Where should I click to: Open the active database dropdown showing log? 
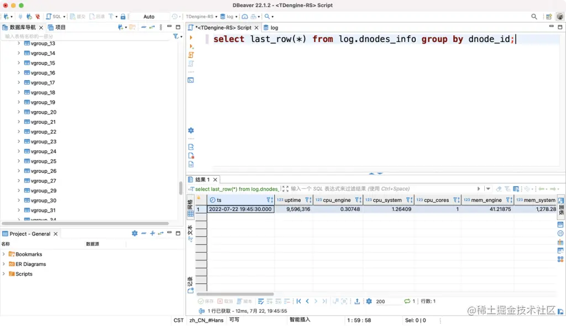pyautogui.click(x=232, y=15)
